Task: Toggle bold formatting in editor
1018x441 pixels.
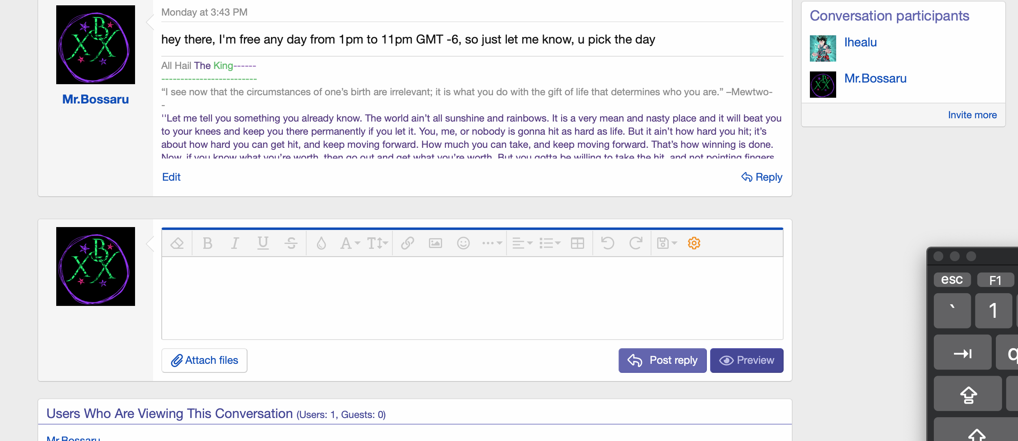Action: 207,243
